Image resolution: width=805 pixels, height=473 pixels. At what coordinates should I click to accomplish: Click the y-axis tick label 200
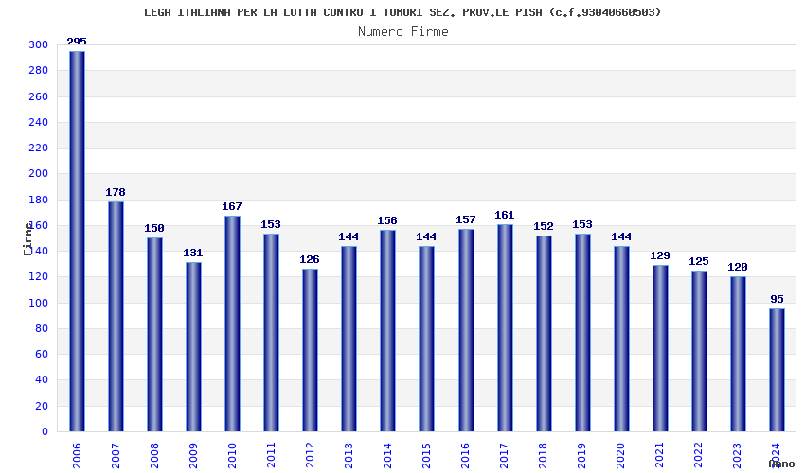point(39,174)
